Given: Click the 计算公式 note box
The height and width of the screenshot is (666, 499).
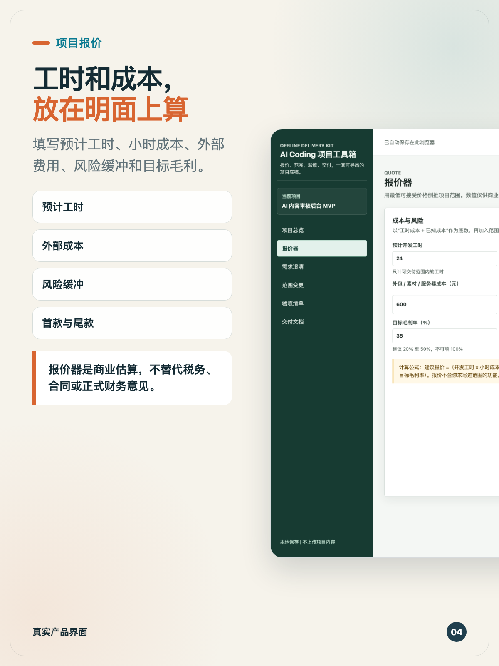Looking at the screenshot, I should [x=446, y=371].
